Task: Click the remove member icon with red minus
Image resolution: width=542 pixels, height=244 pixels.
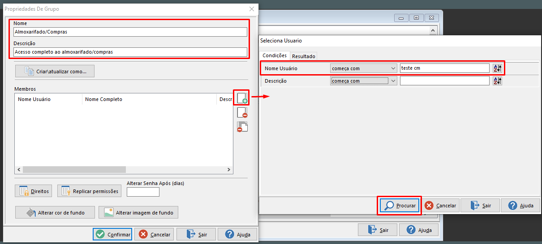Action: 242,113
